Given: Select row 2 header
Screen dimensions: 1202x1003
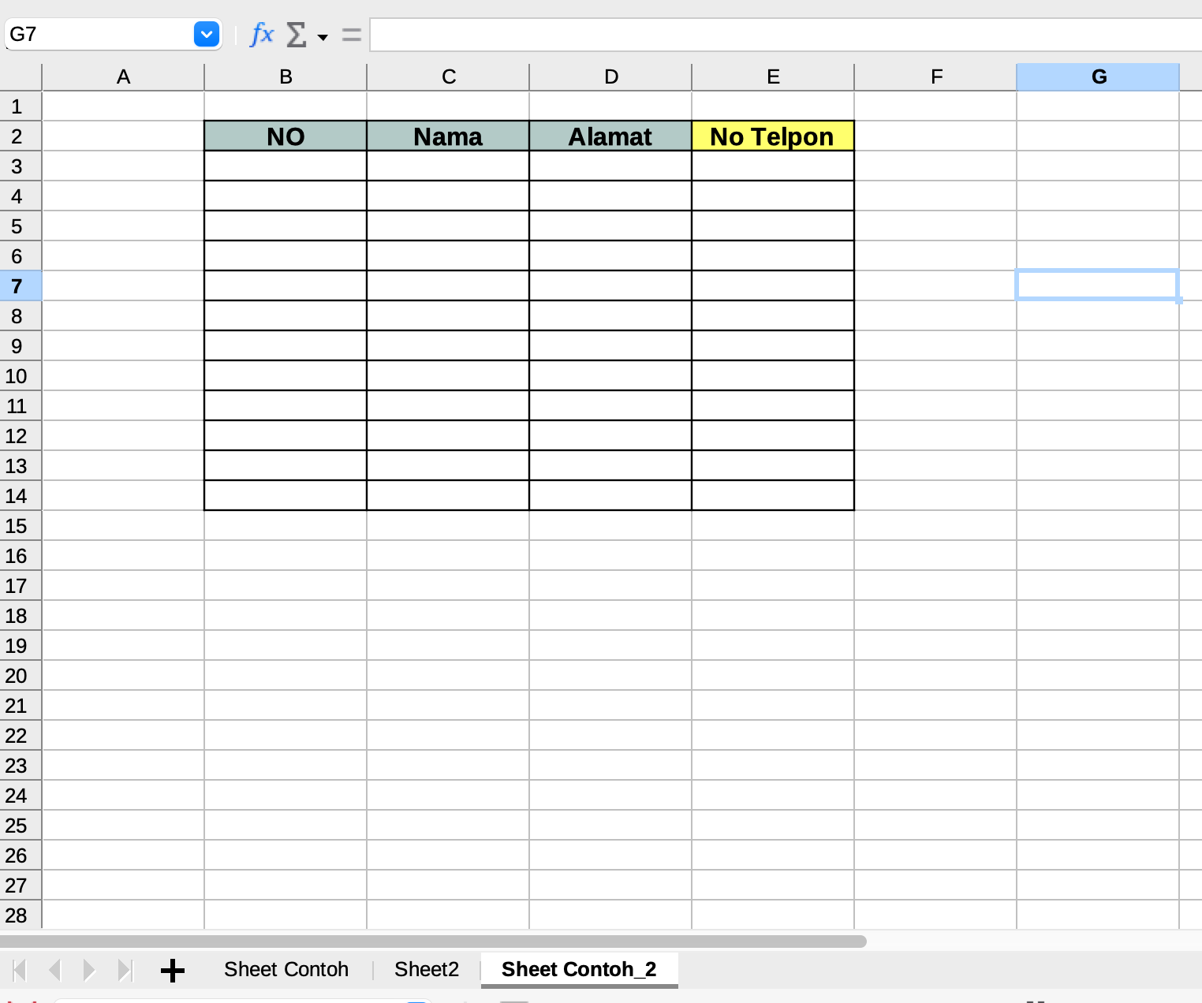Looking at the screenshot, I should 21,136.
